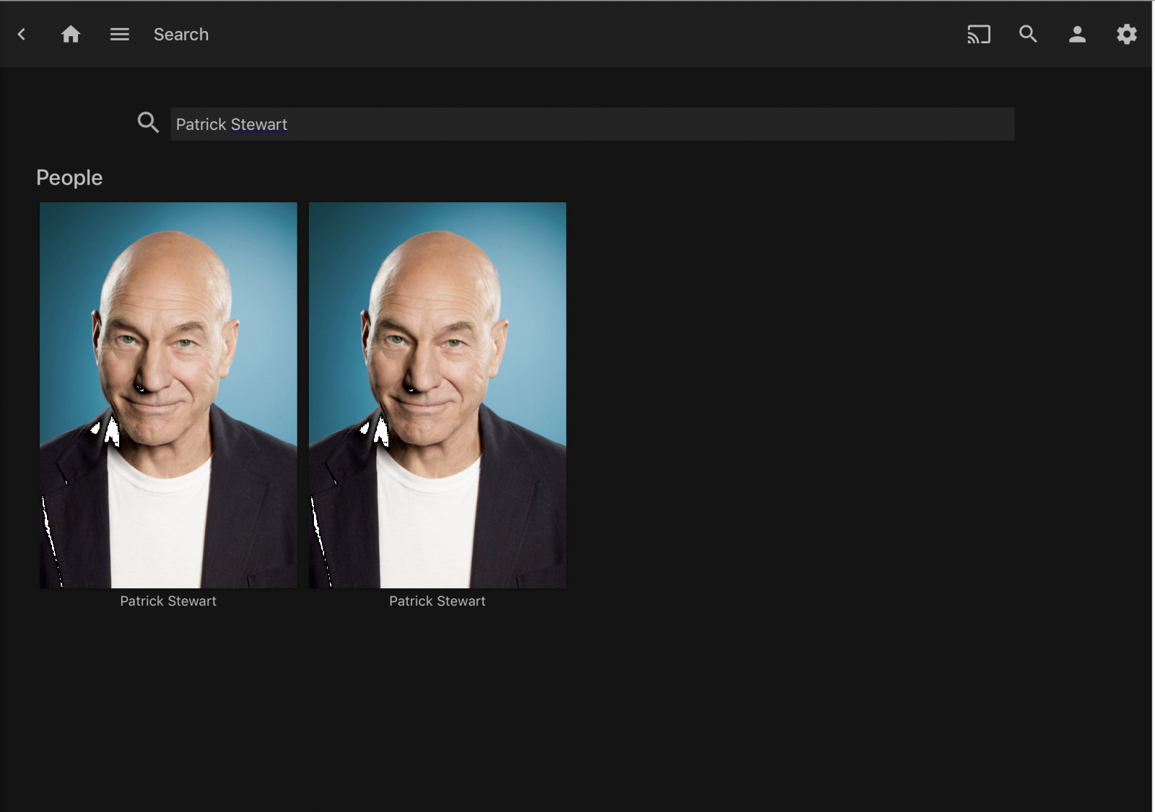Open the user profile icon
This screenshot has height=812, width=1155.
pyautogui.click(x=1077, y=34)
